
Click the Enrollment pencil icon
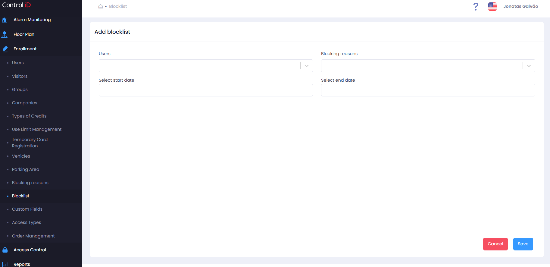pyautogui.click(x=5, y=49)
